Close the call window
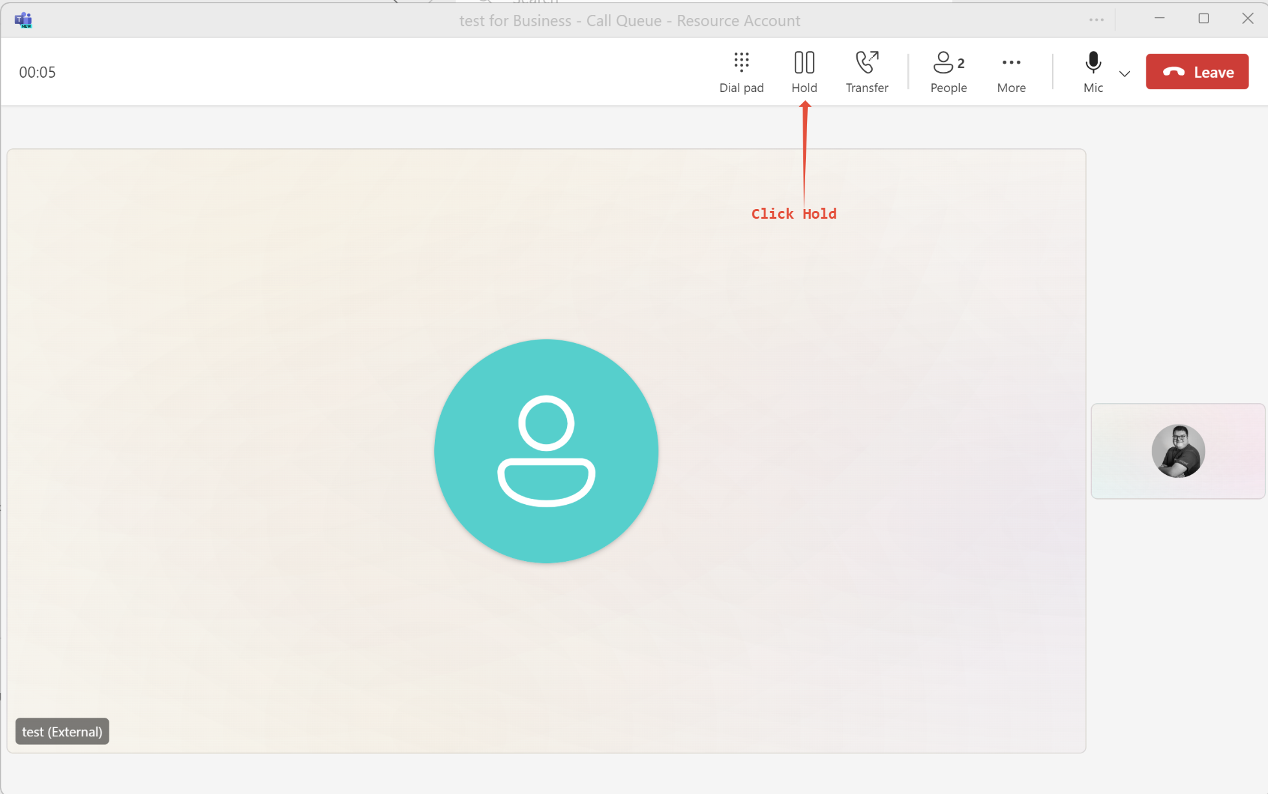Viewport: 1268px width, 794px height. 1247,19
